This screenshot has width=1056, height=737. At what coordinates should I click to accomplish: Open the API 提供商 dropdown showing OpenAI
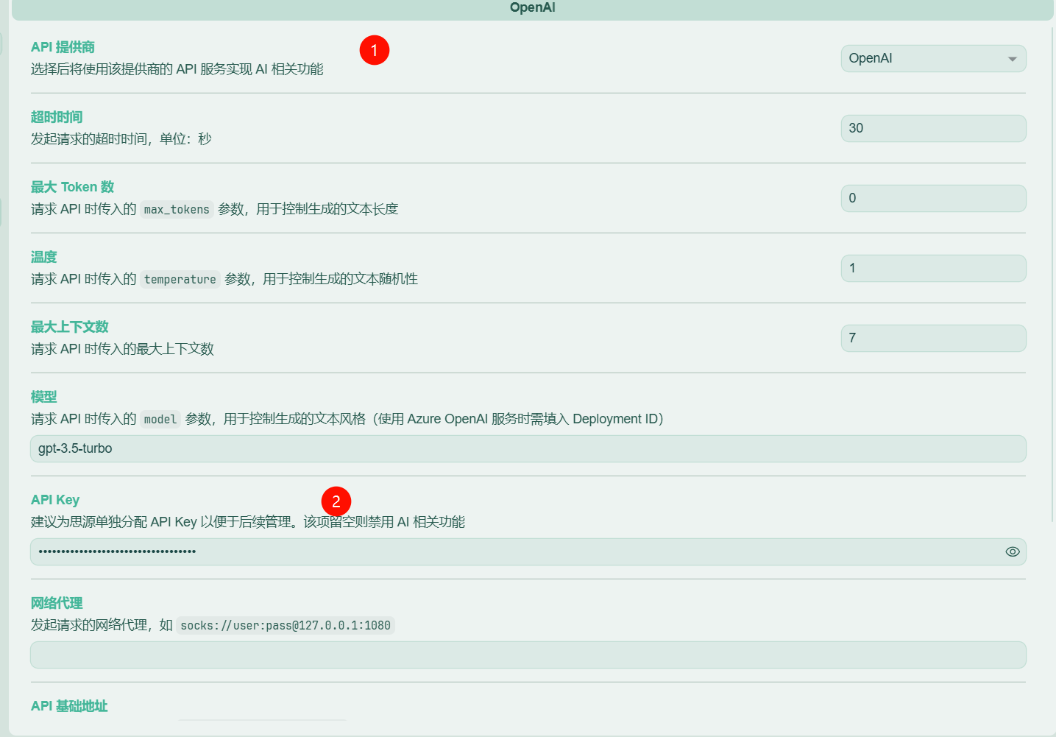933,58
